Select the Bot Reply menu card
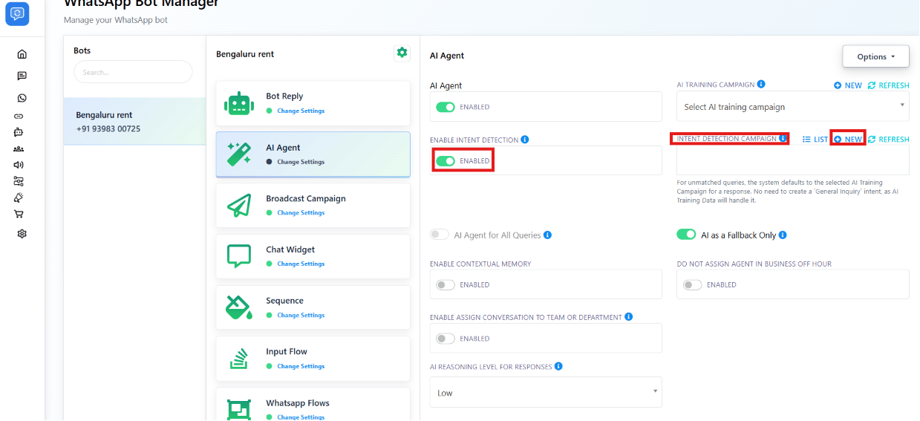Screen dimensions: 920x421 point(313,103)
